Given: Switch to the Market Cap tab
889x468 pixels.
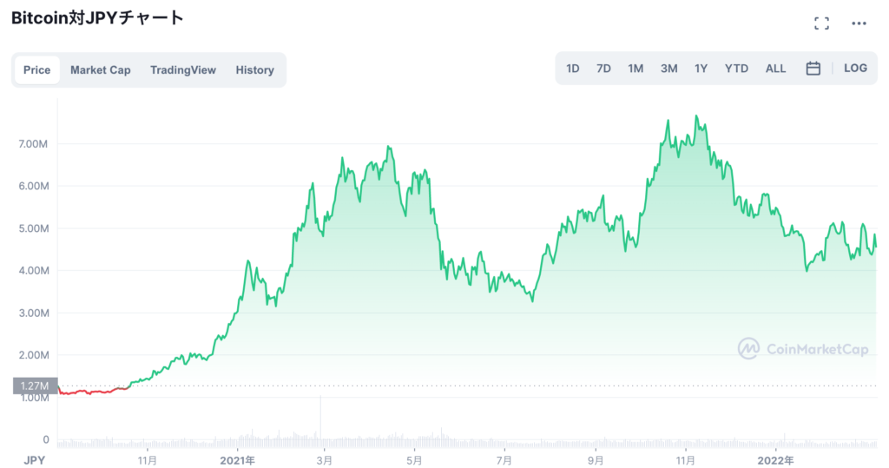Looking at the screenshot, I should click(x=101, y=70).
